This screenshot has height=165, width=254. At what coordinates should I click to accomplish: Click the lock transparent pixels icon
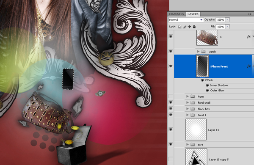coord(179,27)
